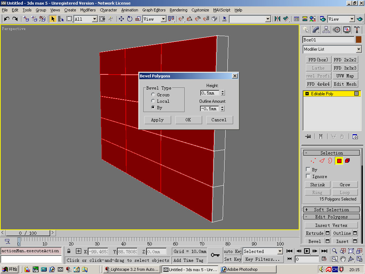Screen dimensions: 365x274
Task: Click Apply in Bevel Polygons dialog
Action: (157, 120)
